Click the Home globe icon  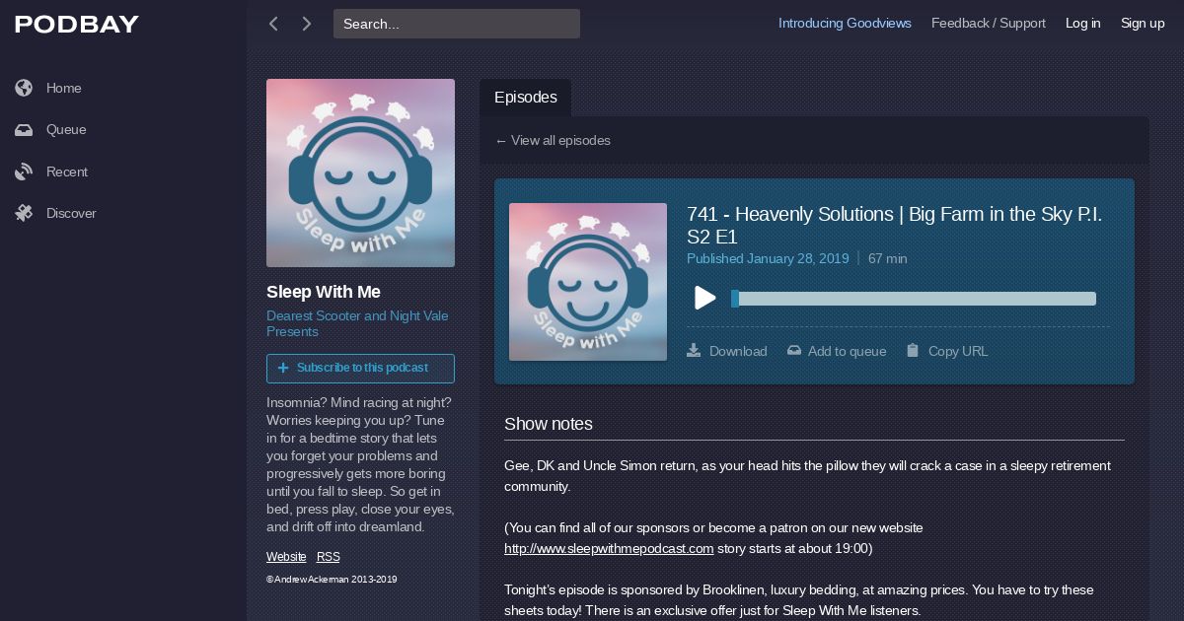click(24, 88)
